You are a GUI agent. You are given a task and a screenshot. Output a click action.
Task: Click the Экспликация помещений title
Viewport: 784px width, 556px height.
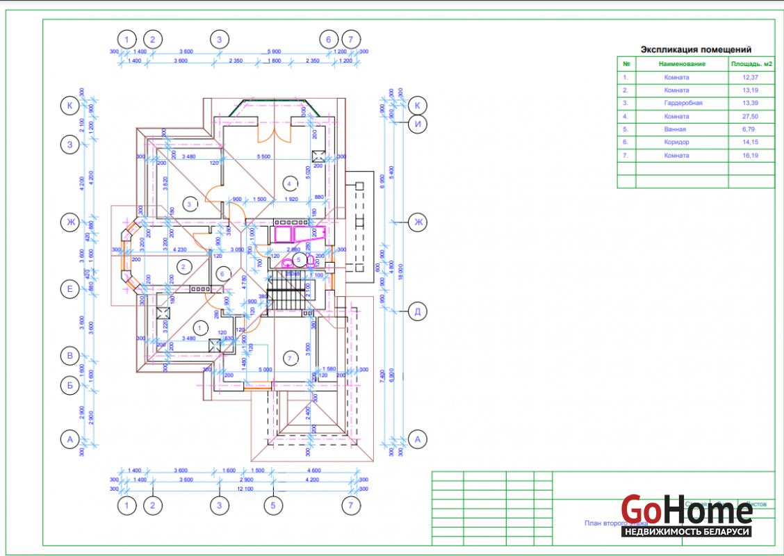[695, 49]
